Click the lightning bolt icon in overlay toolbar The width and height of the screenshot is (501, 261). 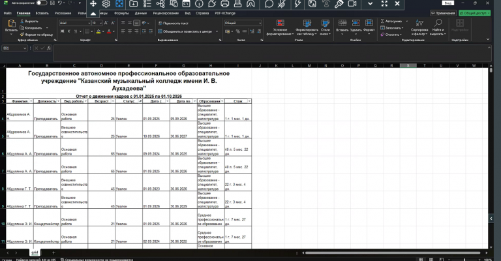[297, 4]
